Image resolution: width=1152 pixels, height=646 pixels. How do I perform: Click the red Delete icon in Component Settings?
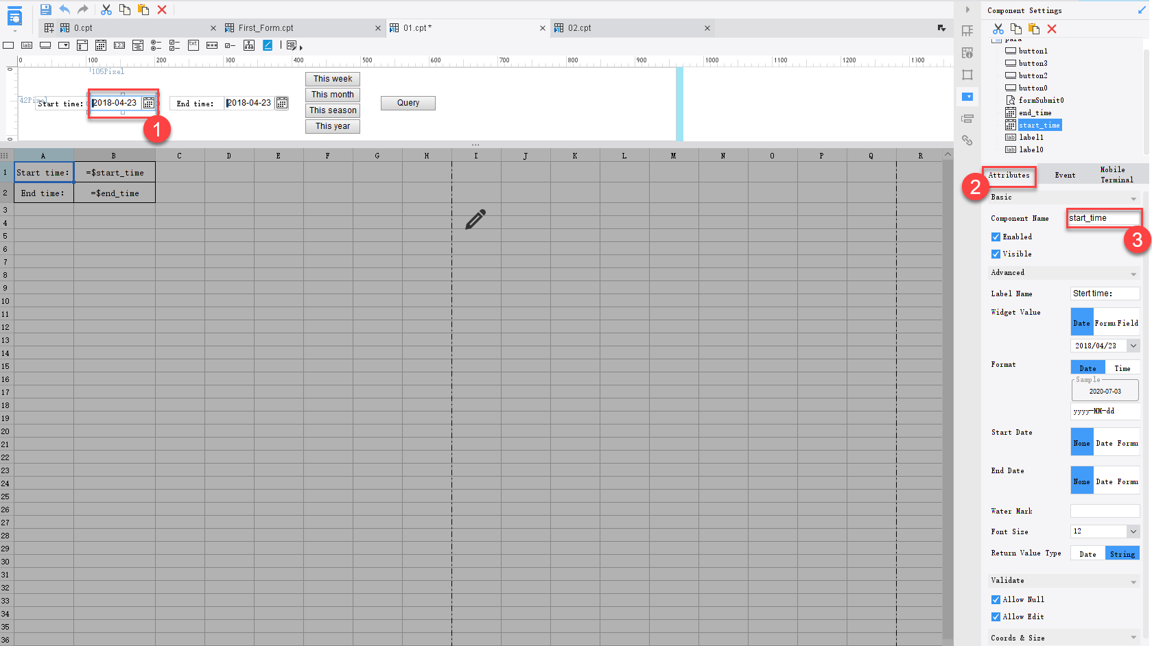pos(1052,29)
